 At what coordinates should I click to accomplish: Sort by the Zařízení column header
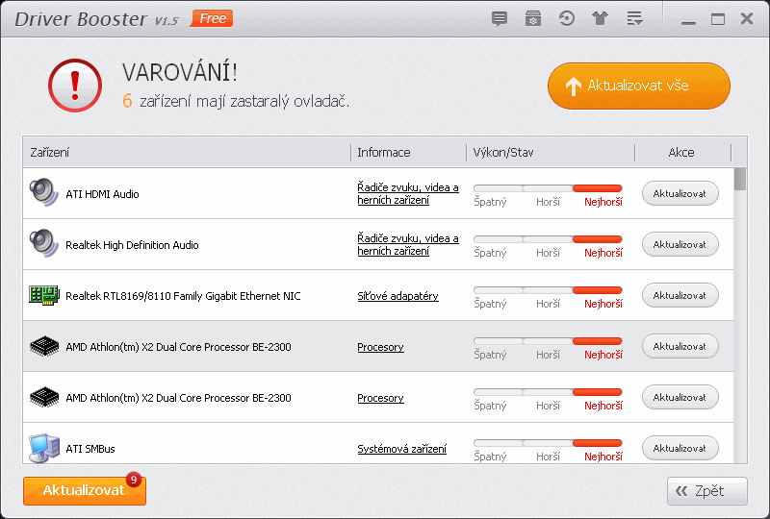pyautogui.click(x=187, y=153)
